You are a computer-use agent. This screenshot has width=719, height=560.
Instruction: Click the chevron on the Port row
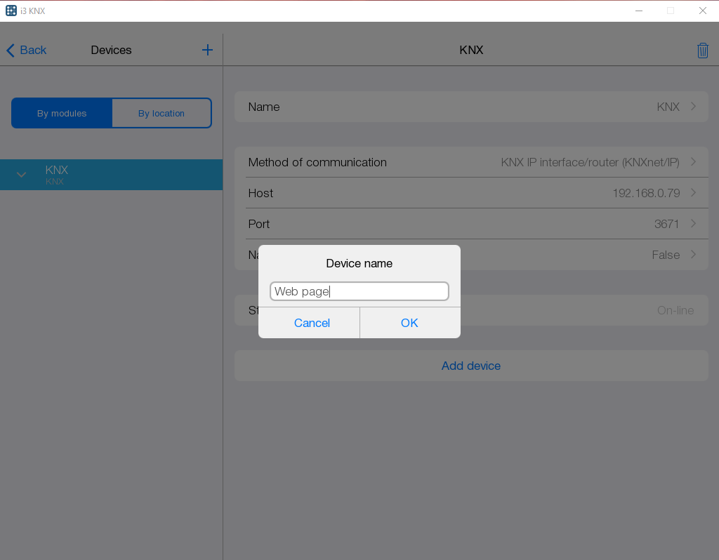[x=692, y=224]
